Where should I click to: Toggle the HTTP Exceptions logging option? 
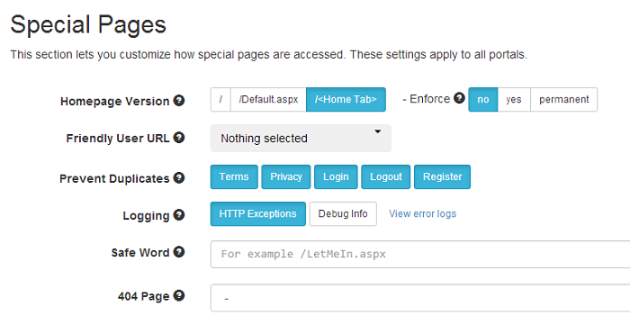pyautogui.click(x=258, y=213)
